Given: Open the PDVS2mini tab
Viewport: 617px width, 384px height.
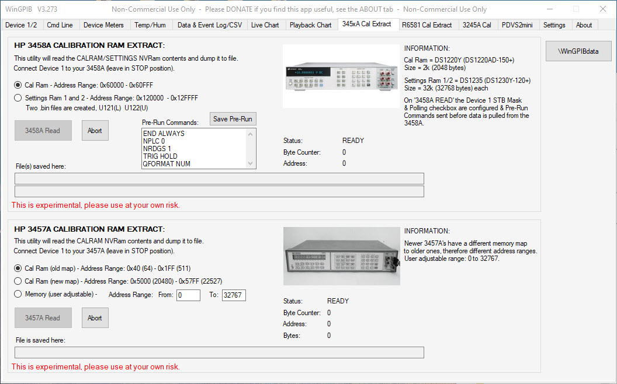Looking at the screenshot, I should 517,25.
